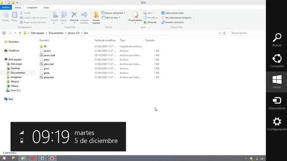Open the Buscar charm
Viewport: 287px width, 161px height.
277,40
